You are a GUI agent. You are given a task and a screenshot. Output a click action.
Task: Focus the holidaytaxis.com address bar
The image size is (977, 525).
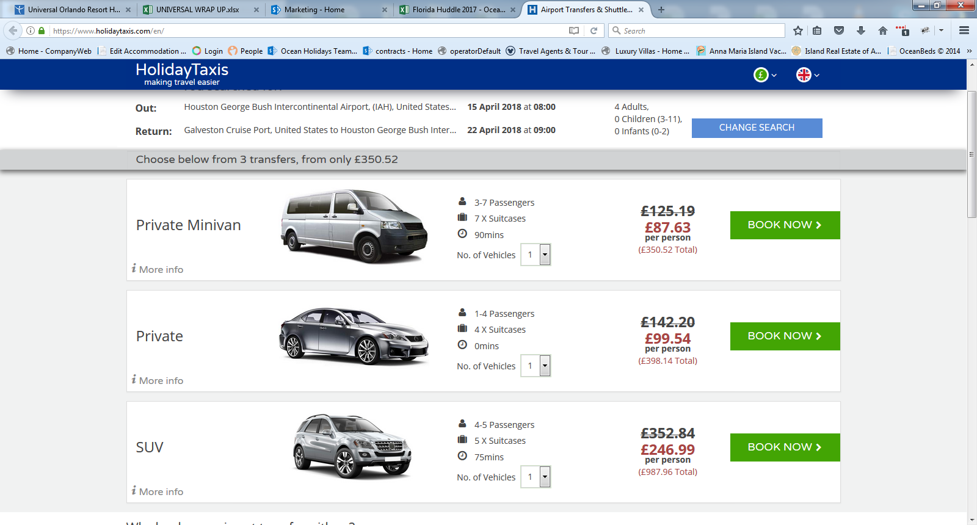coord(305,31)
